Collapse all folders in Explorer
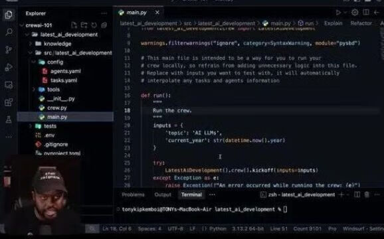 [104, 25]
